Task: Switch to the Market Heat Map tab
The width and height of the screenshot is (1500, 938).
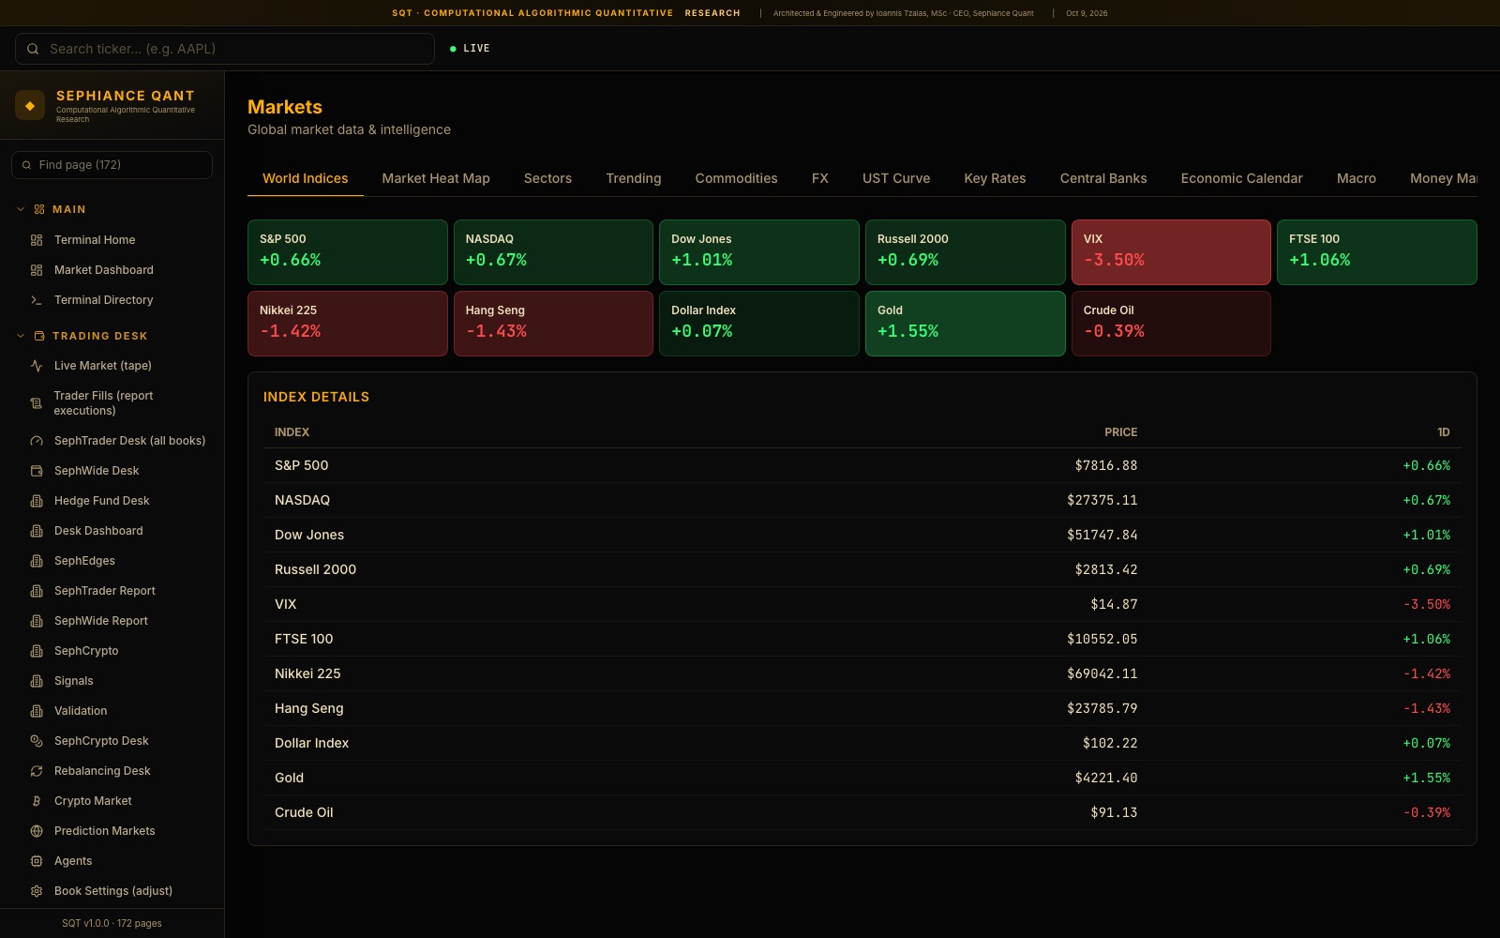Action: pos(436,178)
